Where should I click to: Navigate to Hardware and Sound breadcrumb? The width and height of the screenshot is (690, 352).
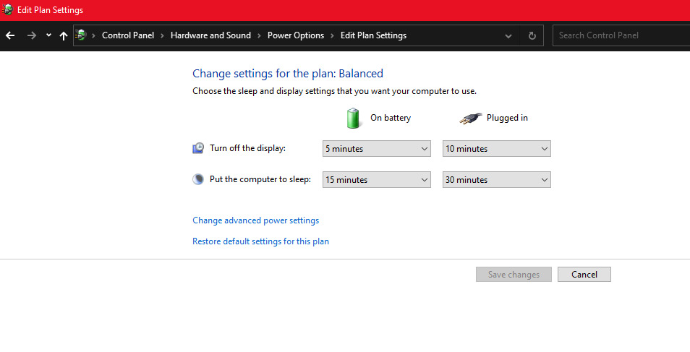210,35
